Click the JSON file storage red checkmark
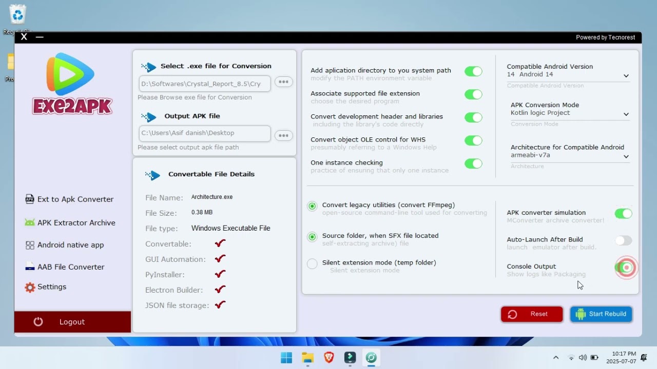Viewport: 657px width, 369px height. (220, 304)
